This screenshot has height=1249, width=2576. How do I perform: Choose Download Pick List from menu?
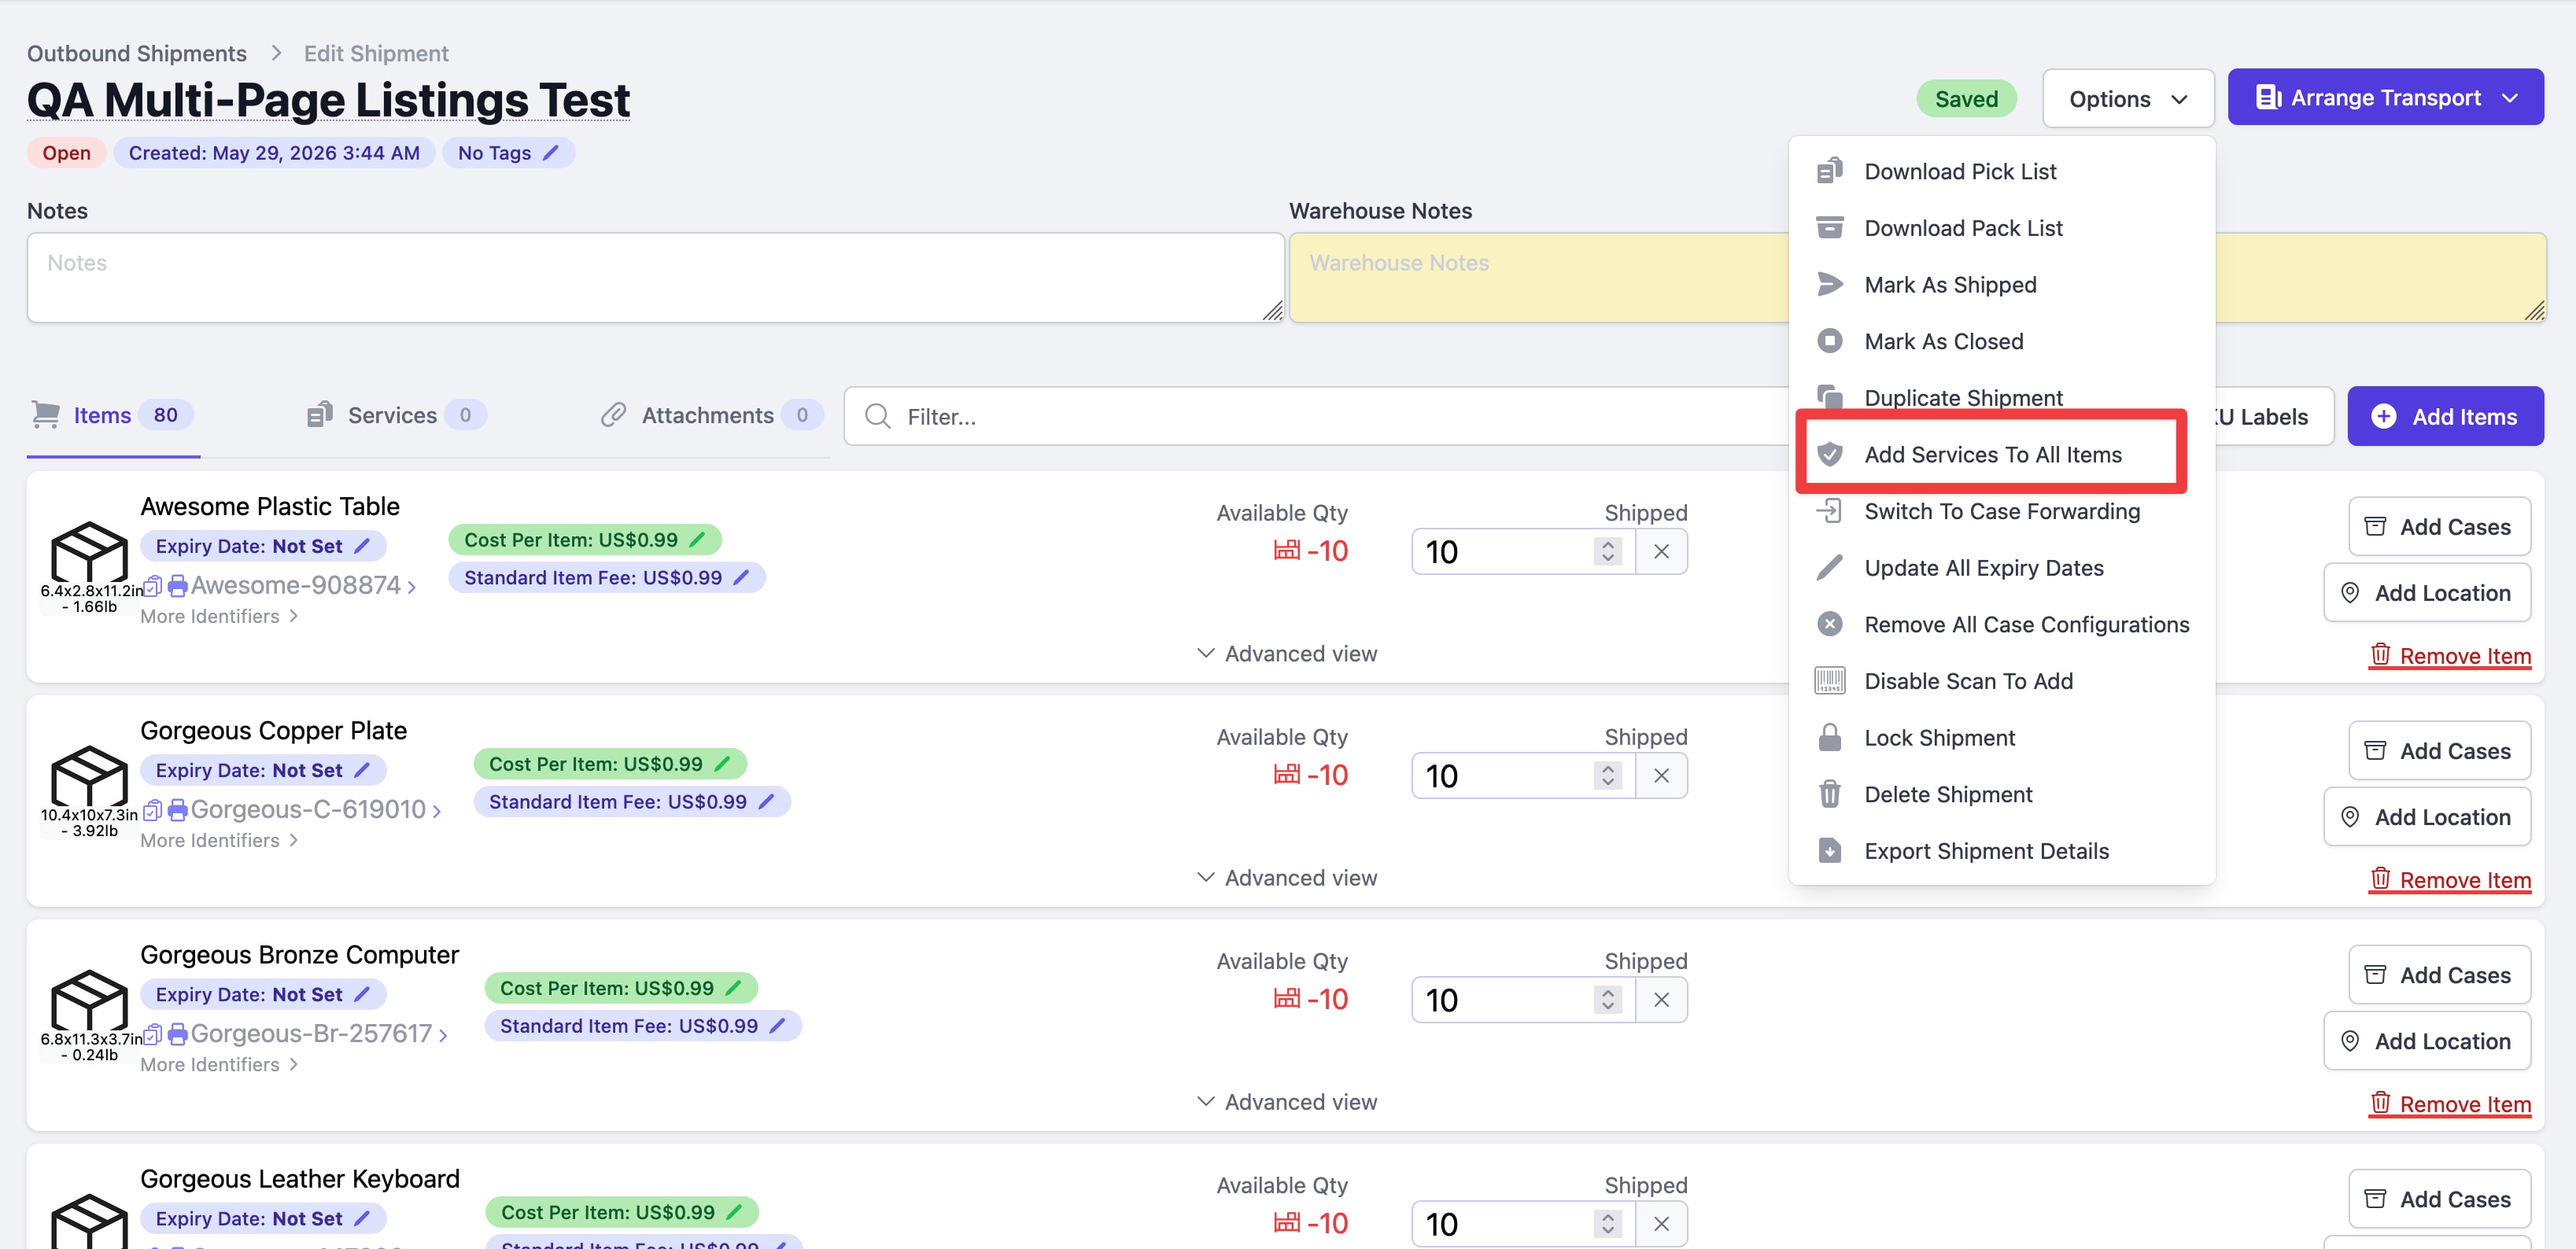pos(2001,171)
